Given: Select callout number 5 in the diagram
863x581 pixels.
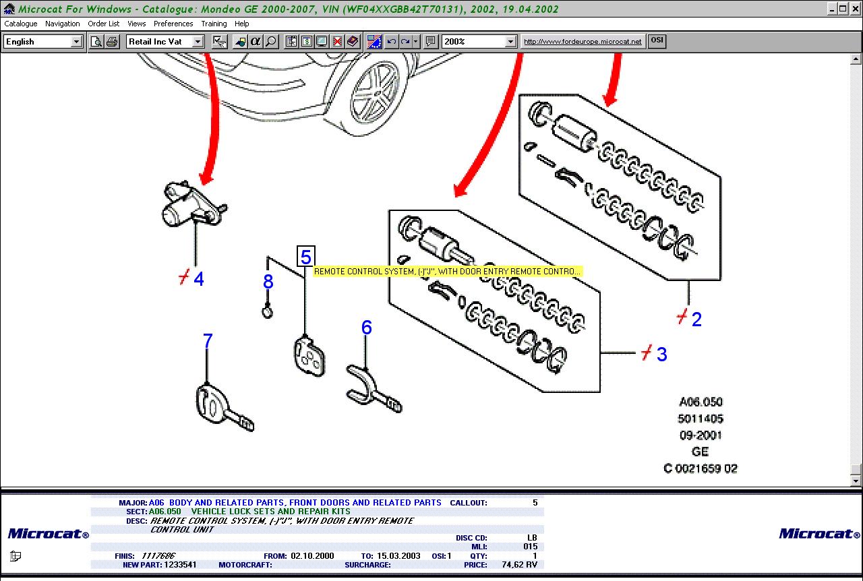Looking at the screenshot, I should (306, 257).
